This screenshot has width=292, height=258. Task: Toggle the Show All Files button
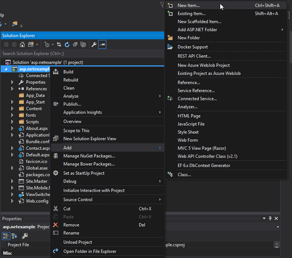click(83, 44)
